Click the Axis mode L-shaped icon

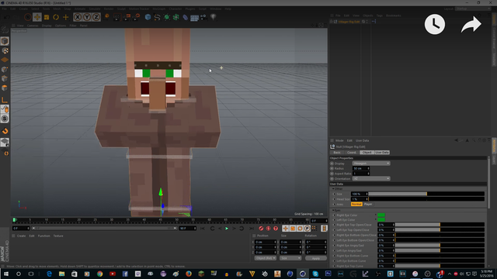click(x=5, y=100)
